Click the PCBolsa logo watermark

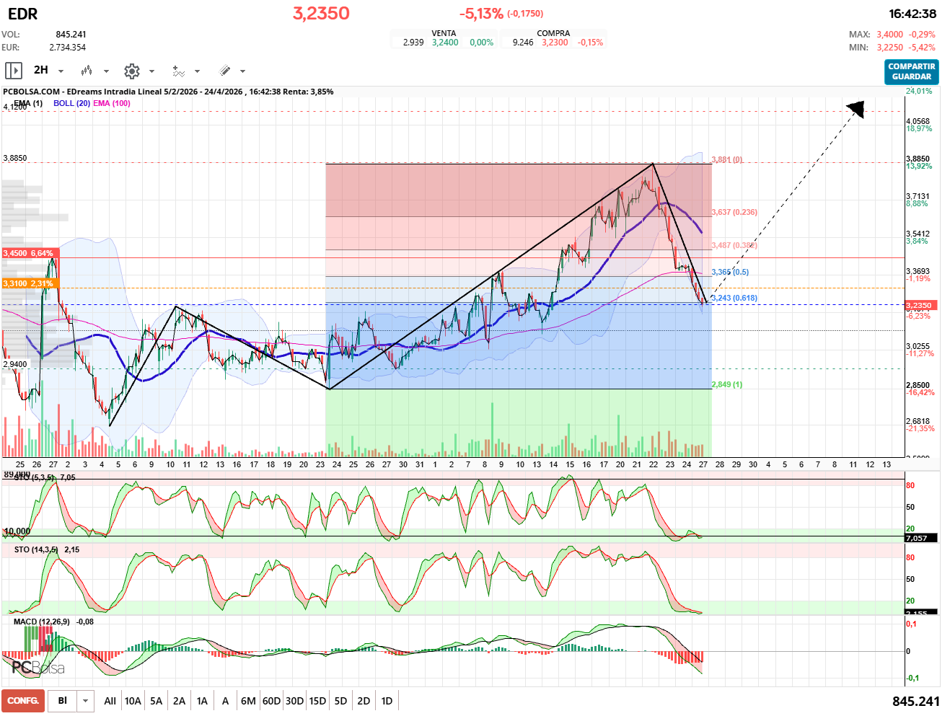tap(38, 668)
